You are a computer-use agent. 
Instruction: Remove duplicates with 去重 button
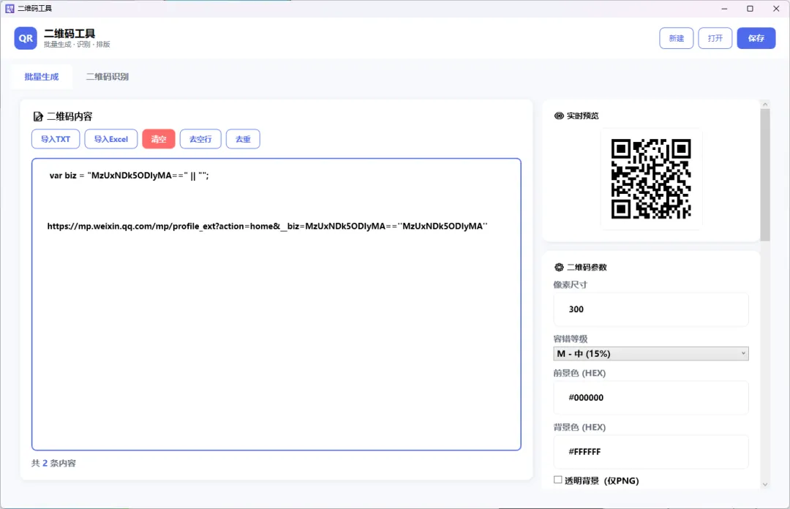pyautogui.click(x=243, y=139)
